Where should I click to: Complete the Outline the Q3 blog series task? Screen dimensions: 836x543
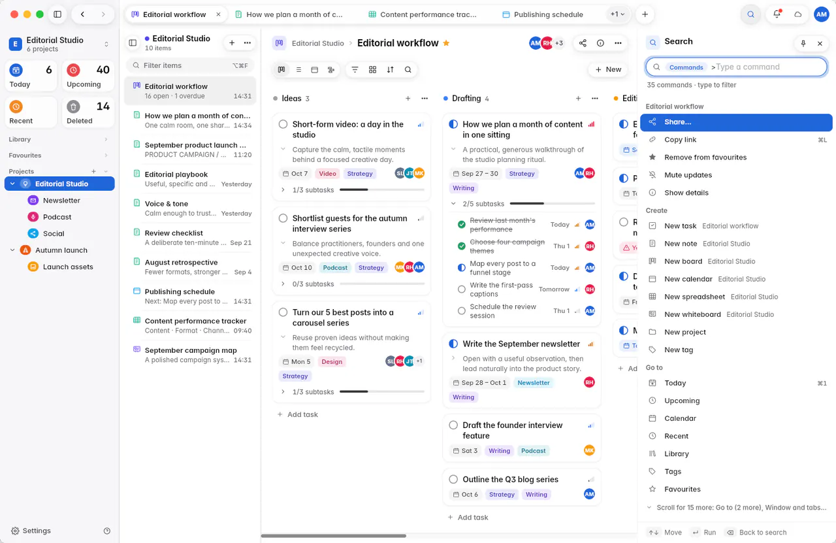click(x=453, y=479)
